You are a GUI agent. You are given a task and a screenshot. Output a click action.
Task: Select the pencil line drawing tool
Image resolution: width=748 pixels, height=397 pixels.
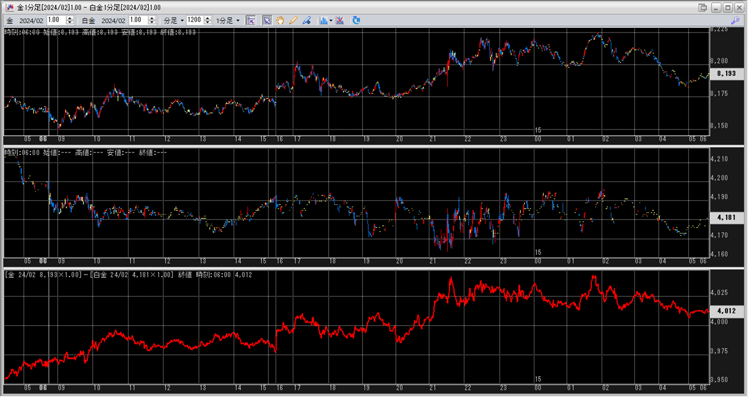point(293,21)
